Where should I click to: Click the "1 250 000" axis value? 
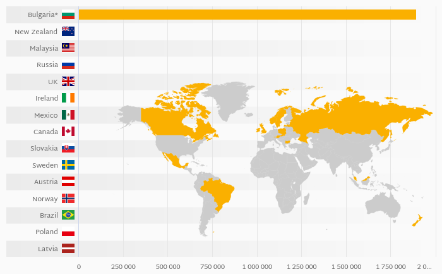302,266
